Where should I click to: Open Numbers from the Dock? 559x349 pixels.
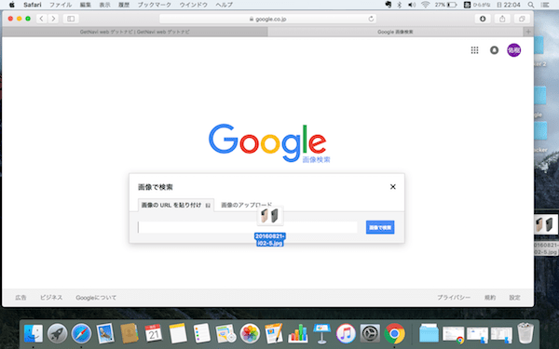[x=298, y=334]
